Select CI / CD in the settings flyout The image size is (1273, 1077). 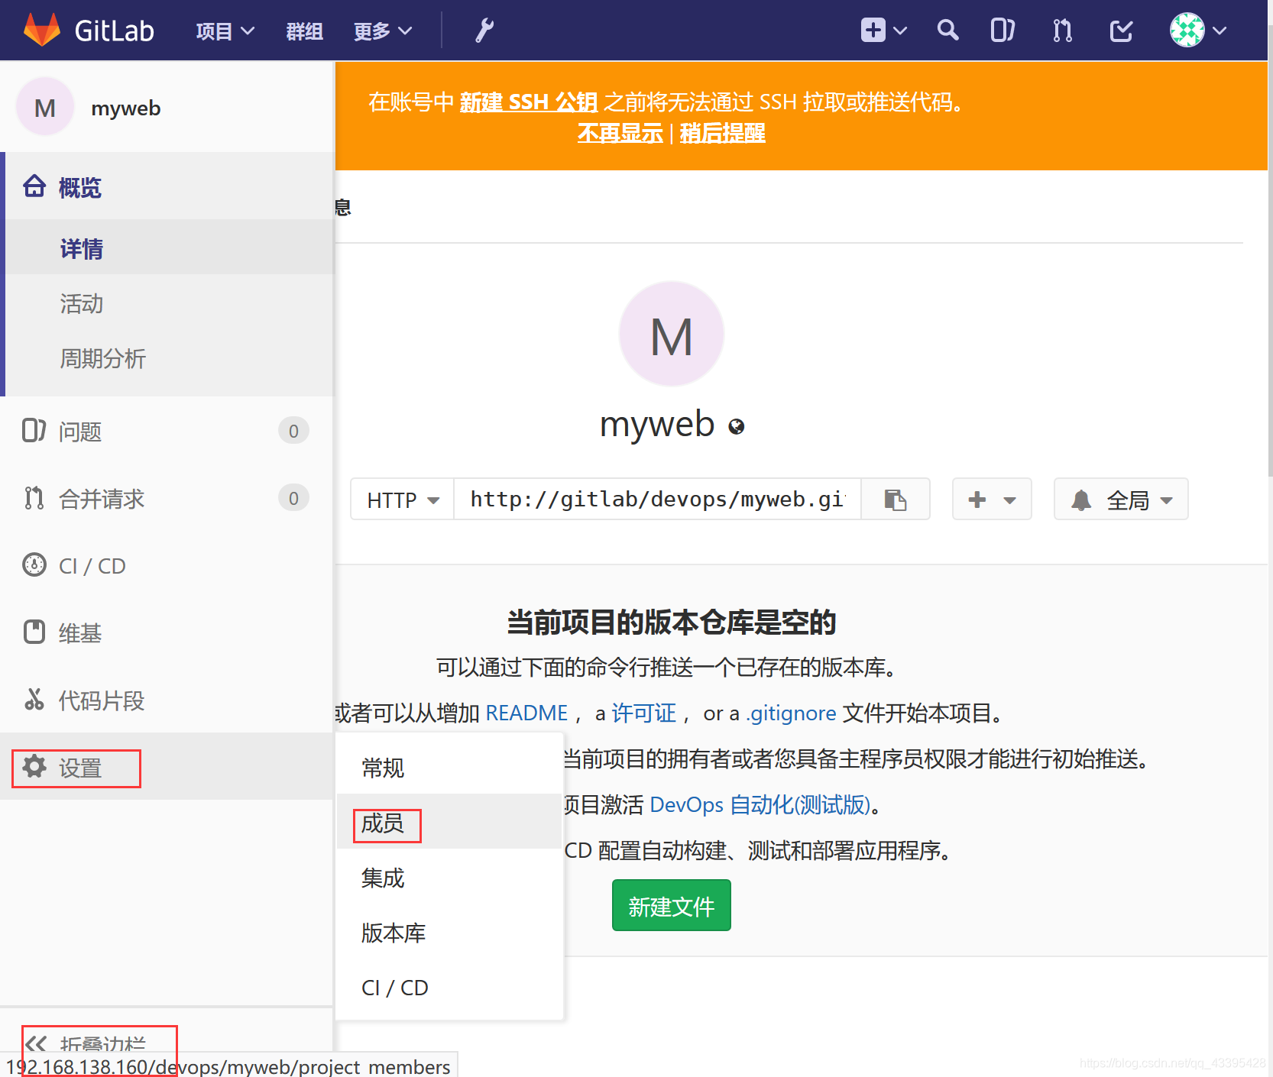449,987
